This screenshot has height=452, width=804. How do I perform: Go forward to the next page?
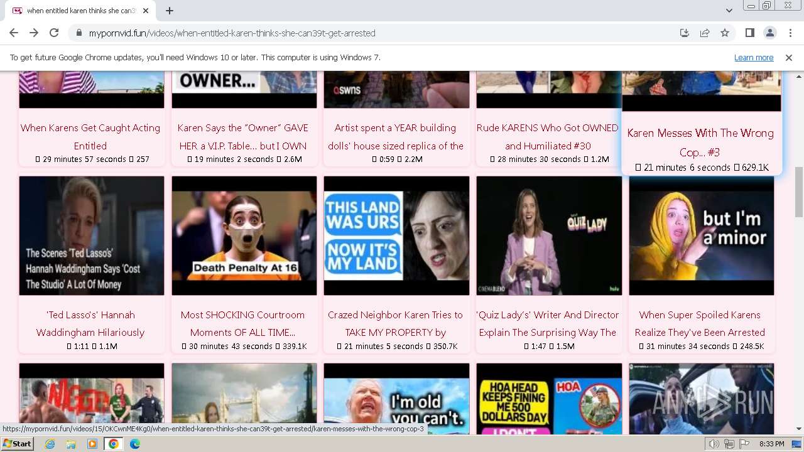34,33
